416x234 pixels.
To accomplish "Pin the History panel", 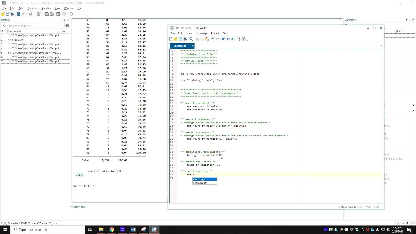I will pyautogui.click(x=64, y=20).
